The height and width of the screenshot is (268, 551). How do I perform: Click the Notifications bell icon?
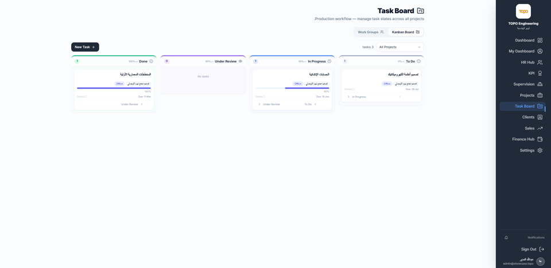coord(506,238)
